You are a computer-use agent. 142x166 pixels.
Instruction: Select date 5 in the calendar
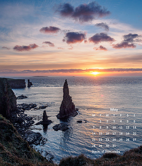(x=128, y=121)
